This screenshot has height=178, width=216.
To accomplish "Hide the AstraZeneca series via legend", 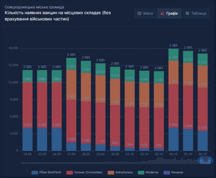I will click(x=120, y=172).
